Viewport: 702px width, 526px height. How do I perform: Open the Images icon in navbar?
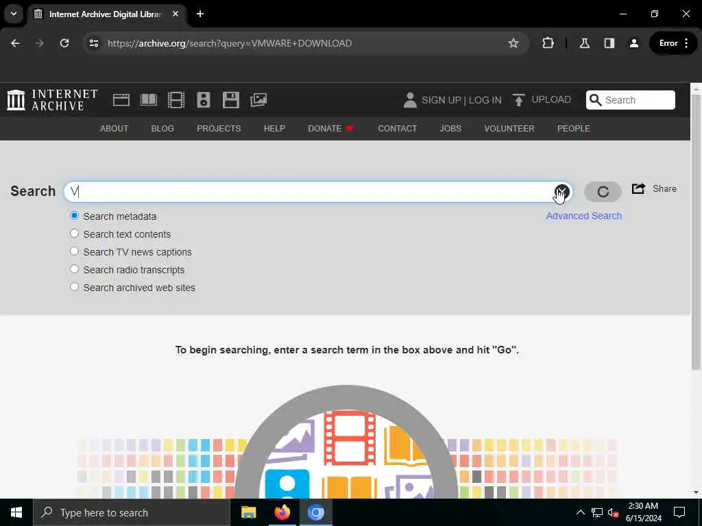click(258, 100)
